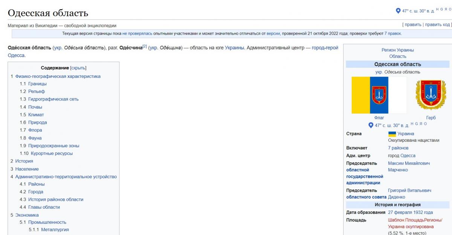This screenshot has width=452, height=235.
Task: Open the '27 февраля 1932 года' date link
Action: tap(410, 212)
